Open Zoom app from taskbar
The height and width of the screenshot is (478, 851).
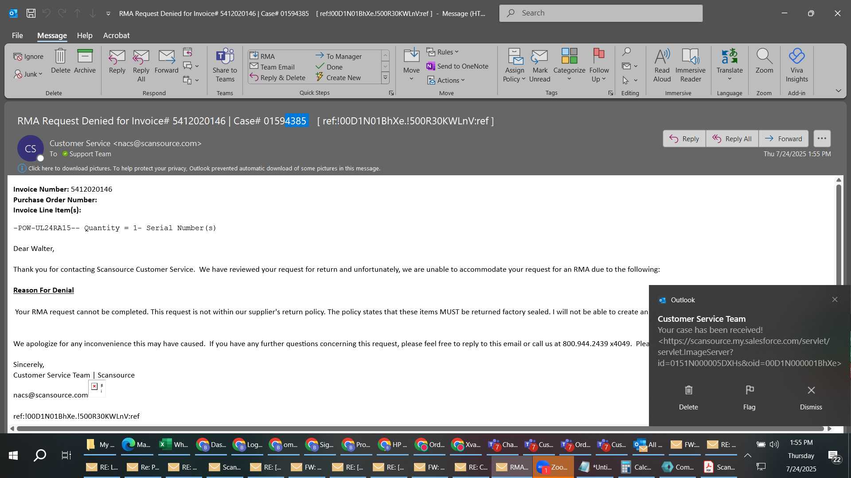[553, 467]
